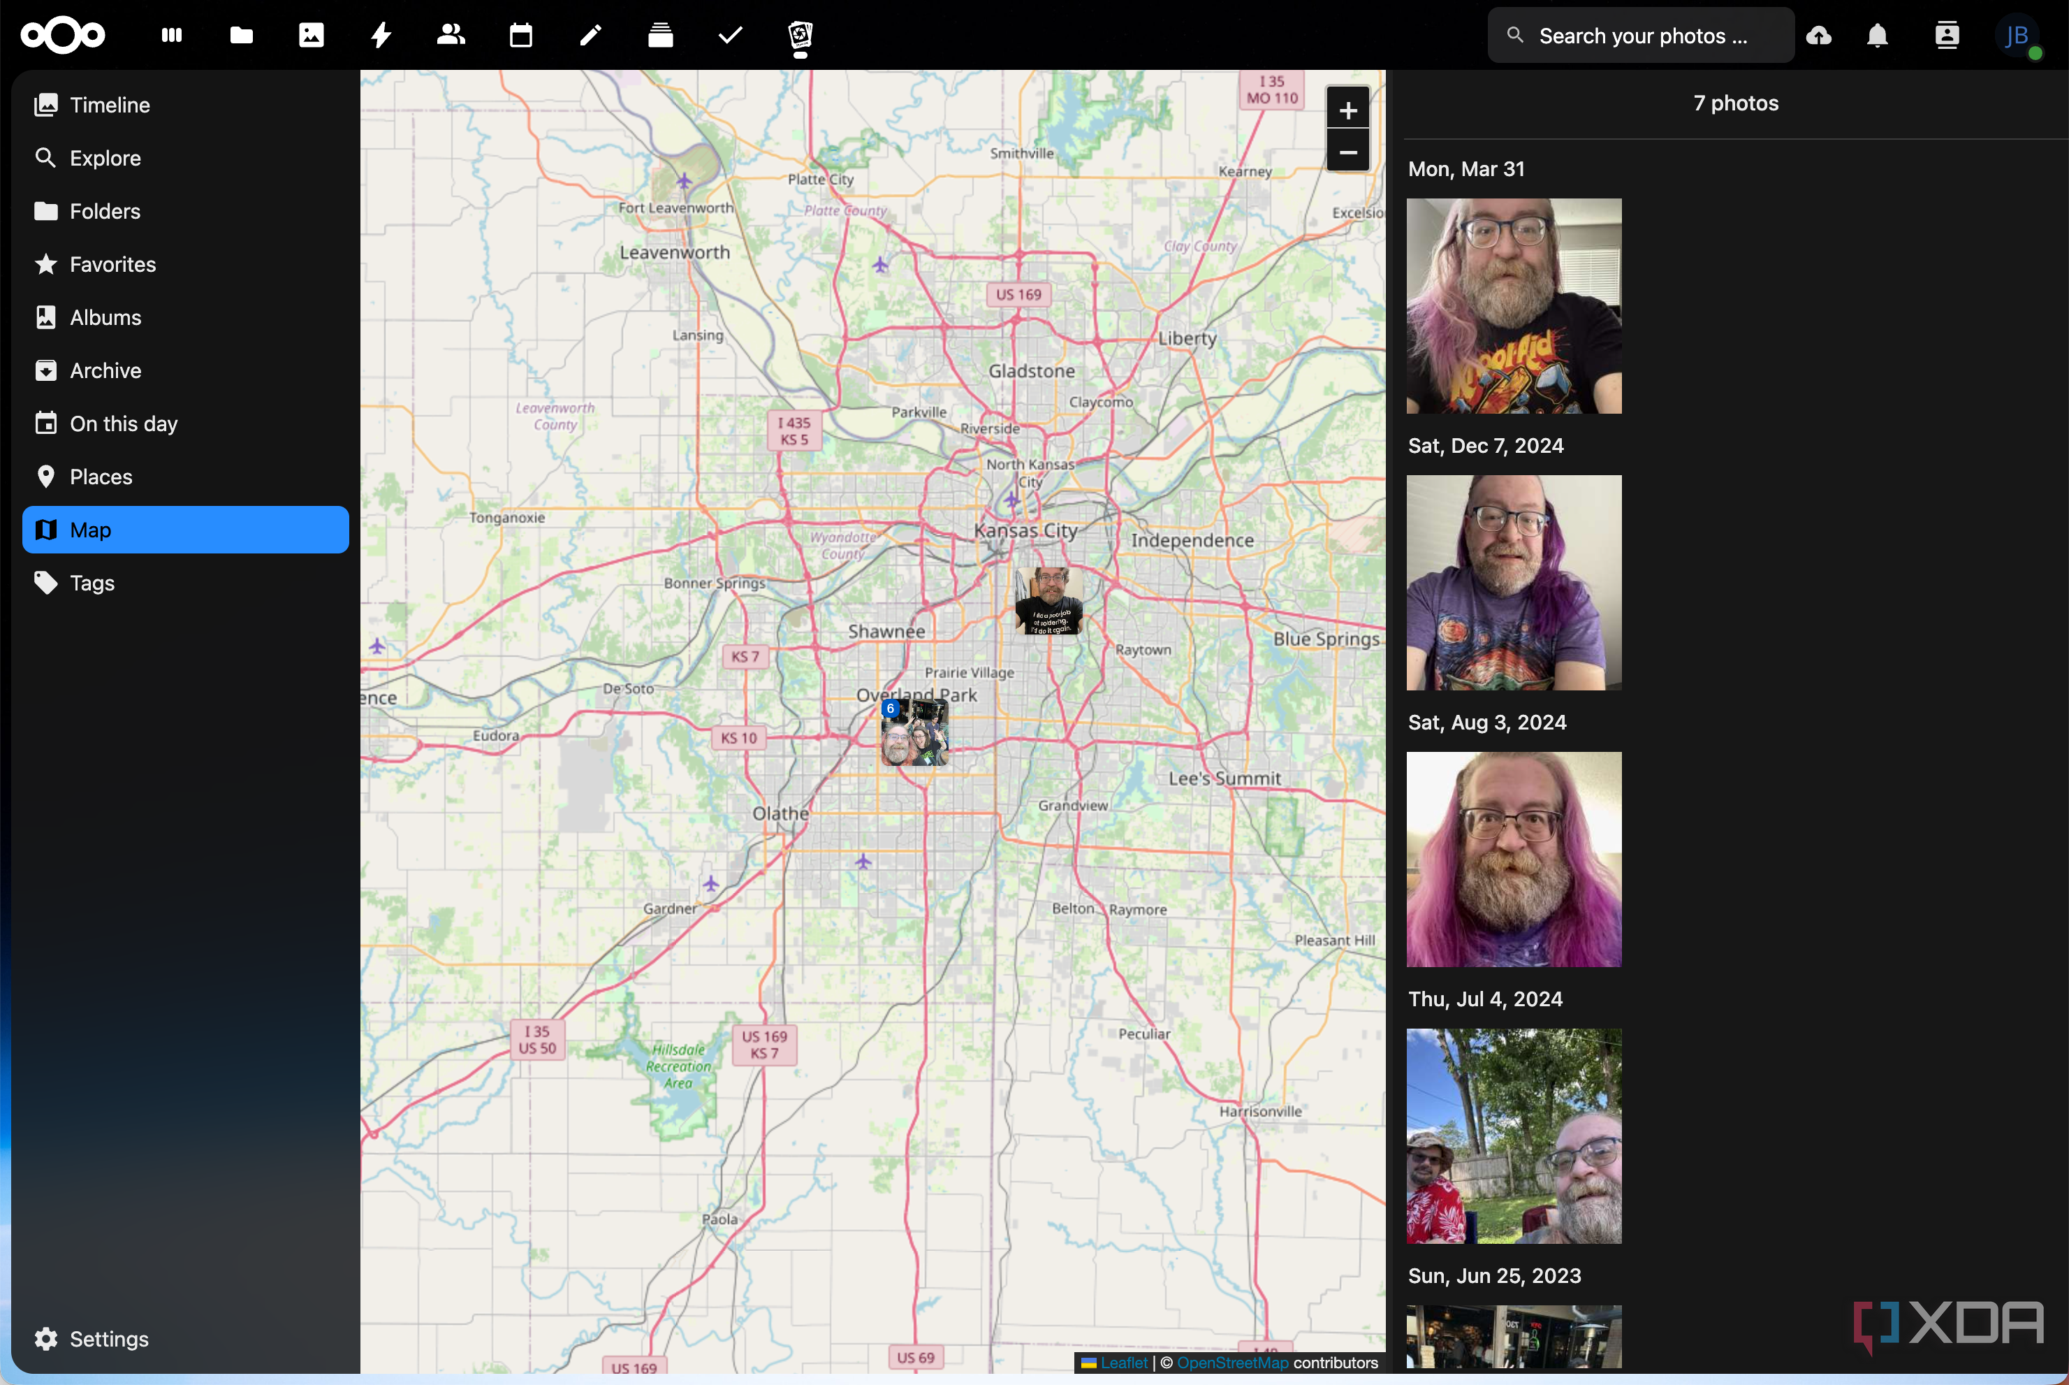The image size is (2069, 1385).
Task: Open the 6-photo cluster near Overland Park
Action: click(x=914, y=732)
